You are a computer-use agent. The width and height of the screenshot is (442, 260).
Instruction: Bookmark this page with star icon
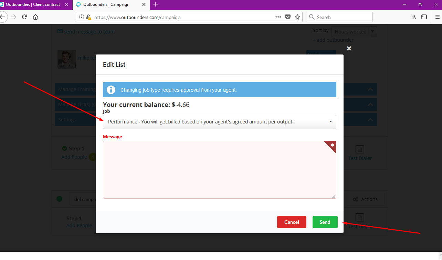tap(297, 17)
